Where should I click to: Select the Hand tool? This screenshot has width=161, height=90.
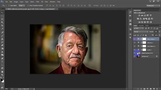coord(2,72)
